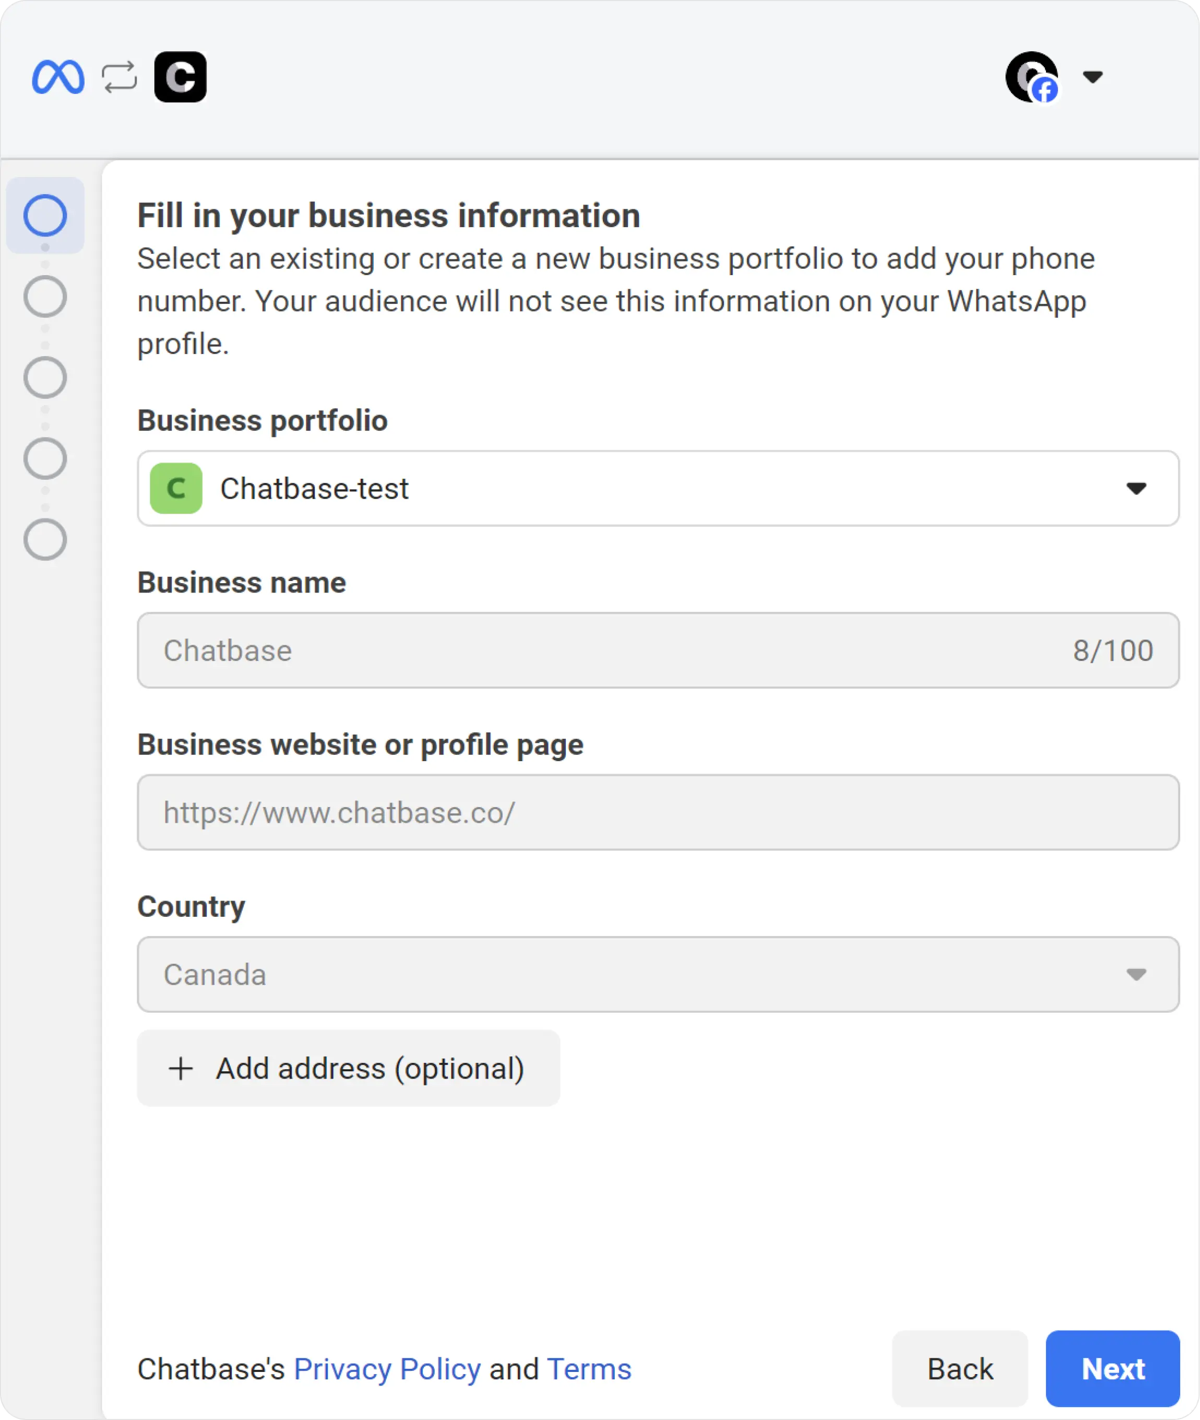Click the plus icon to add address

coord(181,1069)
